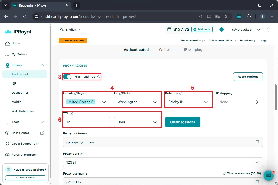Screen dimensions: 278x185
Task: Open the ISP proxies menu item
Action: [14, 83]
